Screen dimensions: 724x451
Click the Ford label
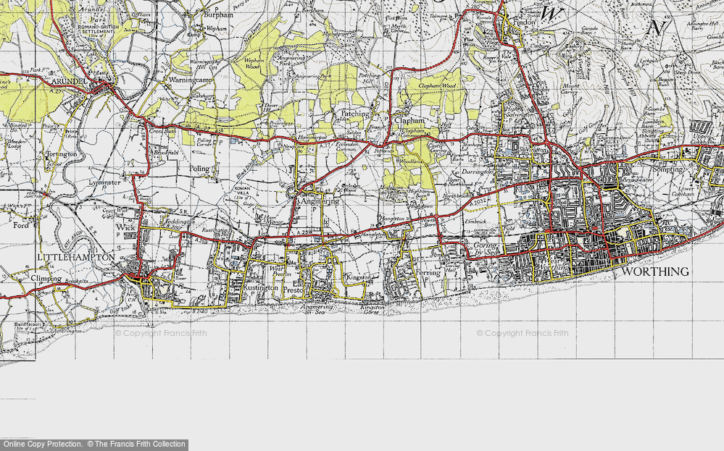tap(21, 226)
